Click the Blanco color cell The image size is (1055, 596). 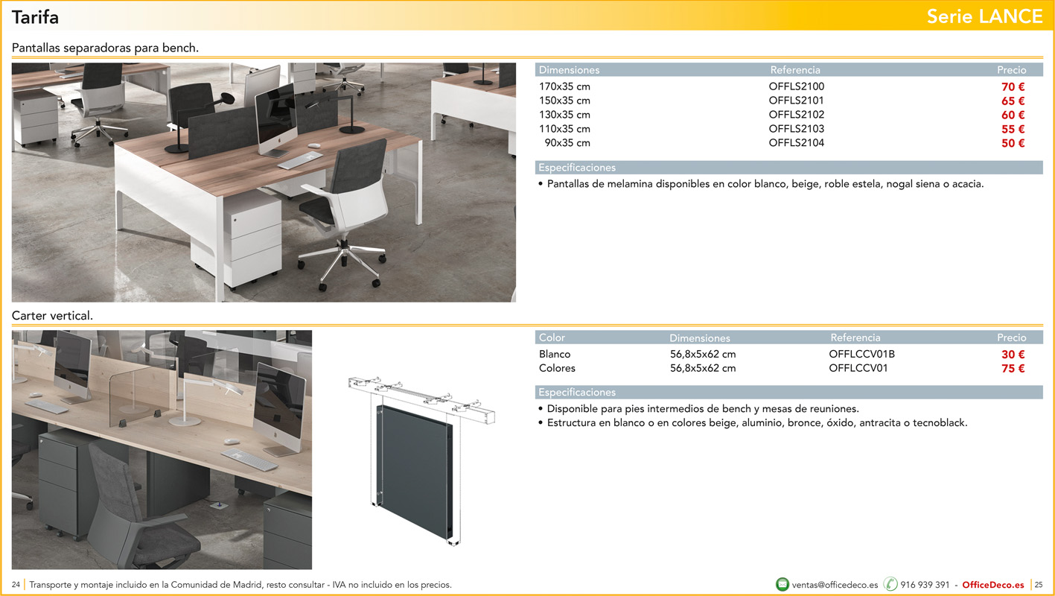(x=555, y=355)
